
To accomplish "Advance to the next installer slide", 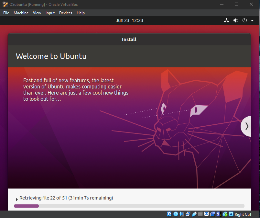I will [x=247, y=126].
